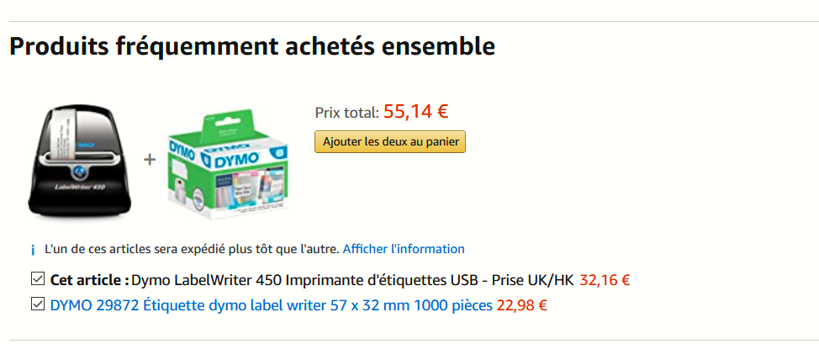Uncheck the Dymo LabelWriter 450 checkbox
The width and height of the screenshot is (819, 344).
tap(37, 279)
